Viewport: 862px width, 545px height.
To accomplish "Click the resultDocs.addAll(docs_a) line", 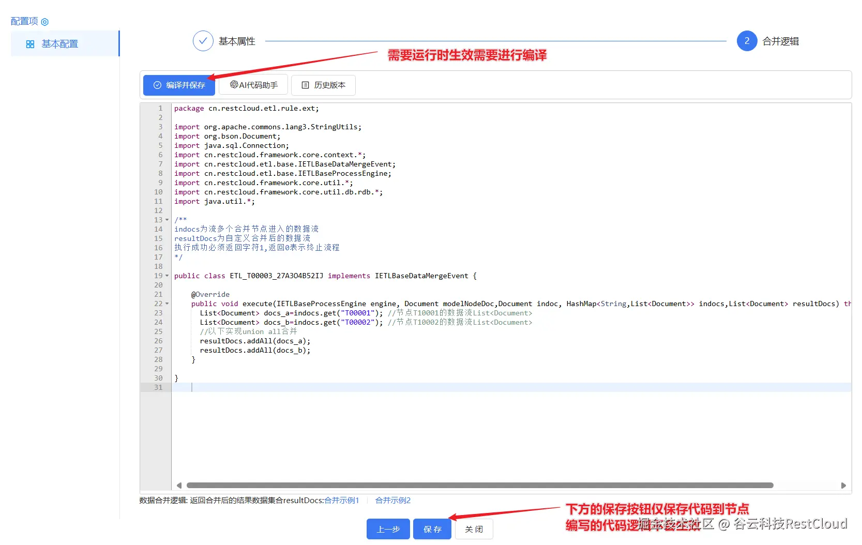I will point(255,341).
